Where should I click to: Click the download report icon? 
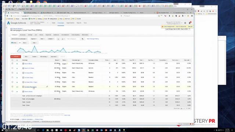click(63, 39)
